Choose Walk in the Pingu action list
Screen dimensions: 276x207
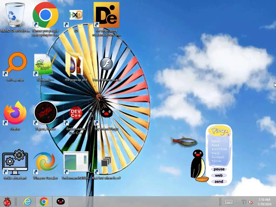click(215, 153)
